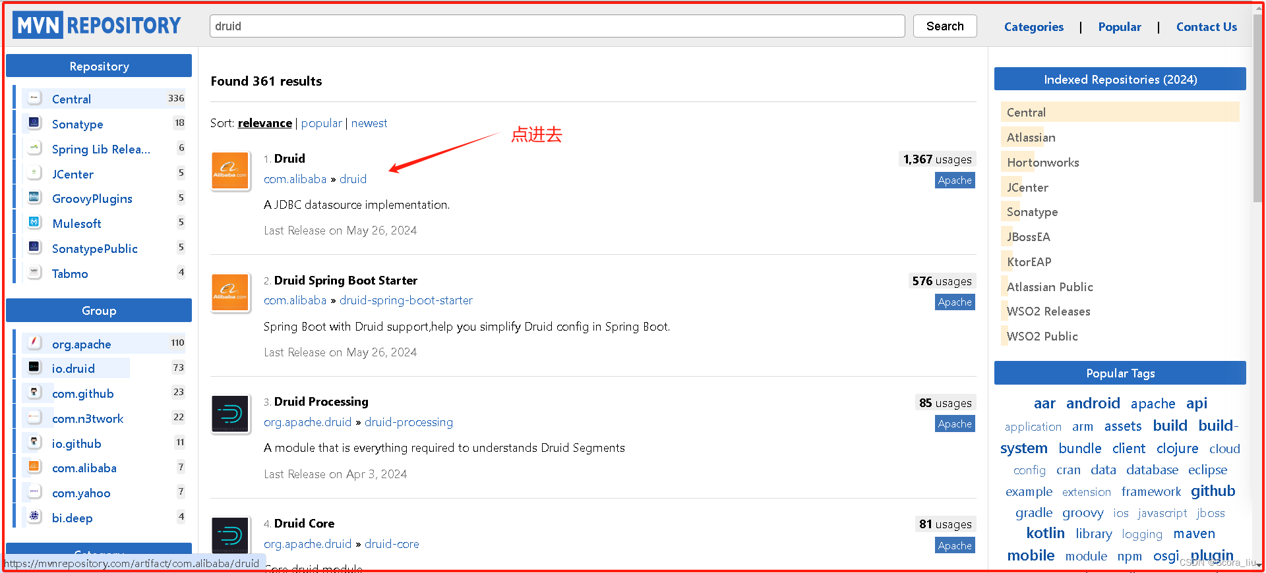1266x573 pixels.
Task: Click the Alibaba logo beside Druid result
Action: pyautogui.click(x=230, y=171)
